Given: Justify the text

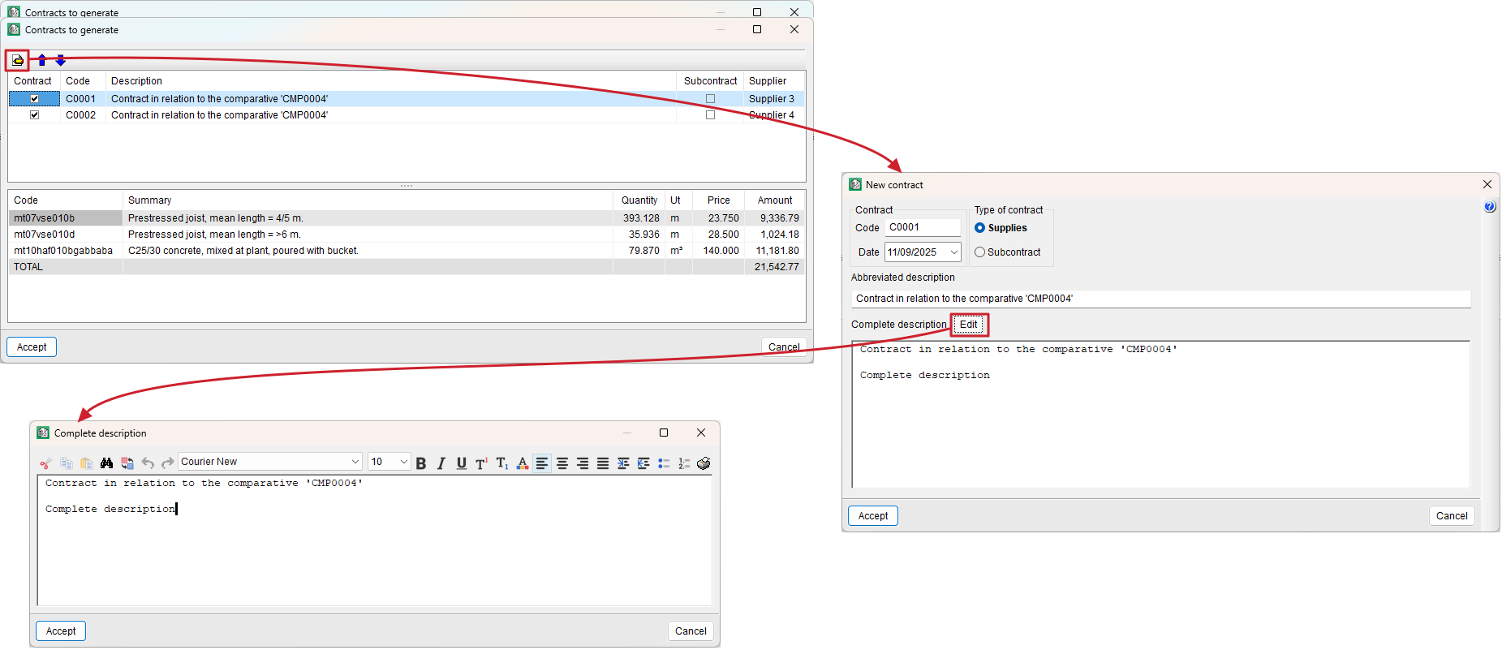Looking at the screenshot, I should click(603, 463).
